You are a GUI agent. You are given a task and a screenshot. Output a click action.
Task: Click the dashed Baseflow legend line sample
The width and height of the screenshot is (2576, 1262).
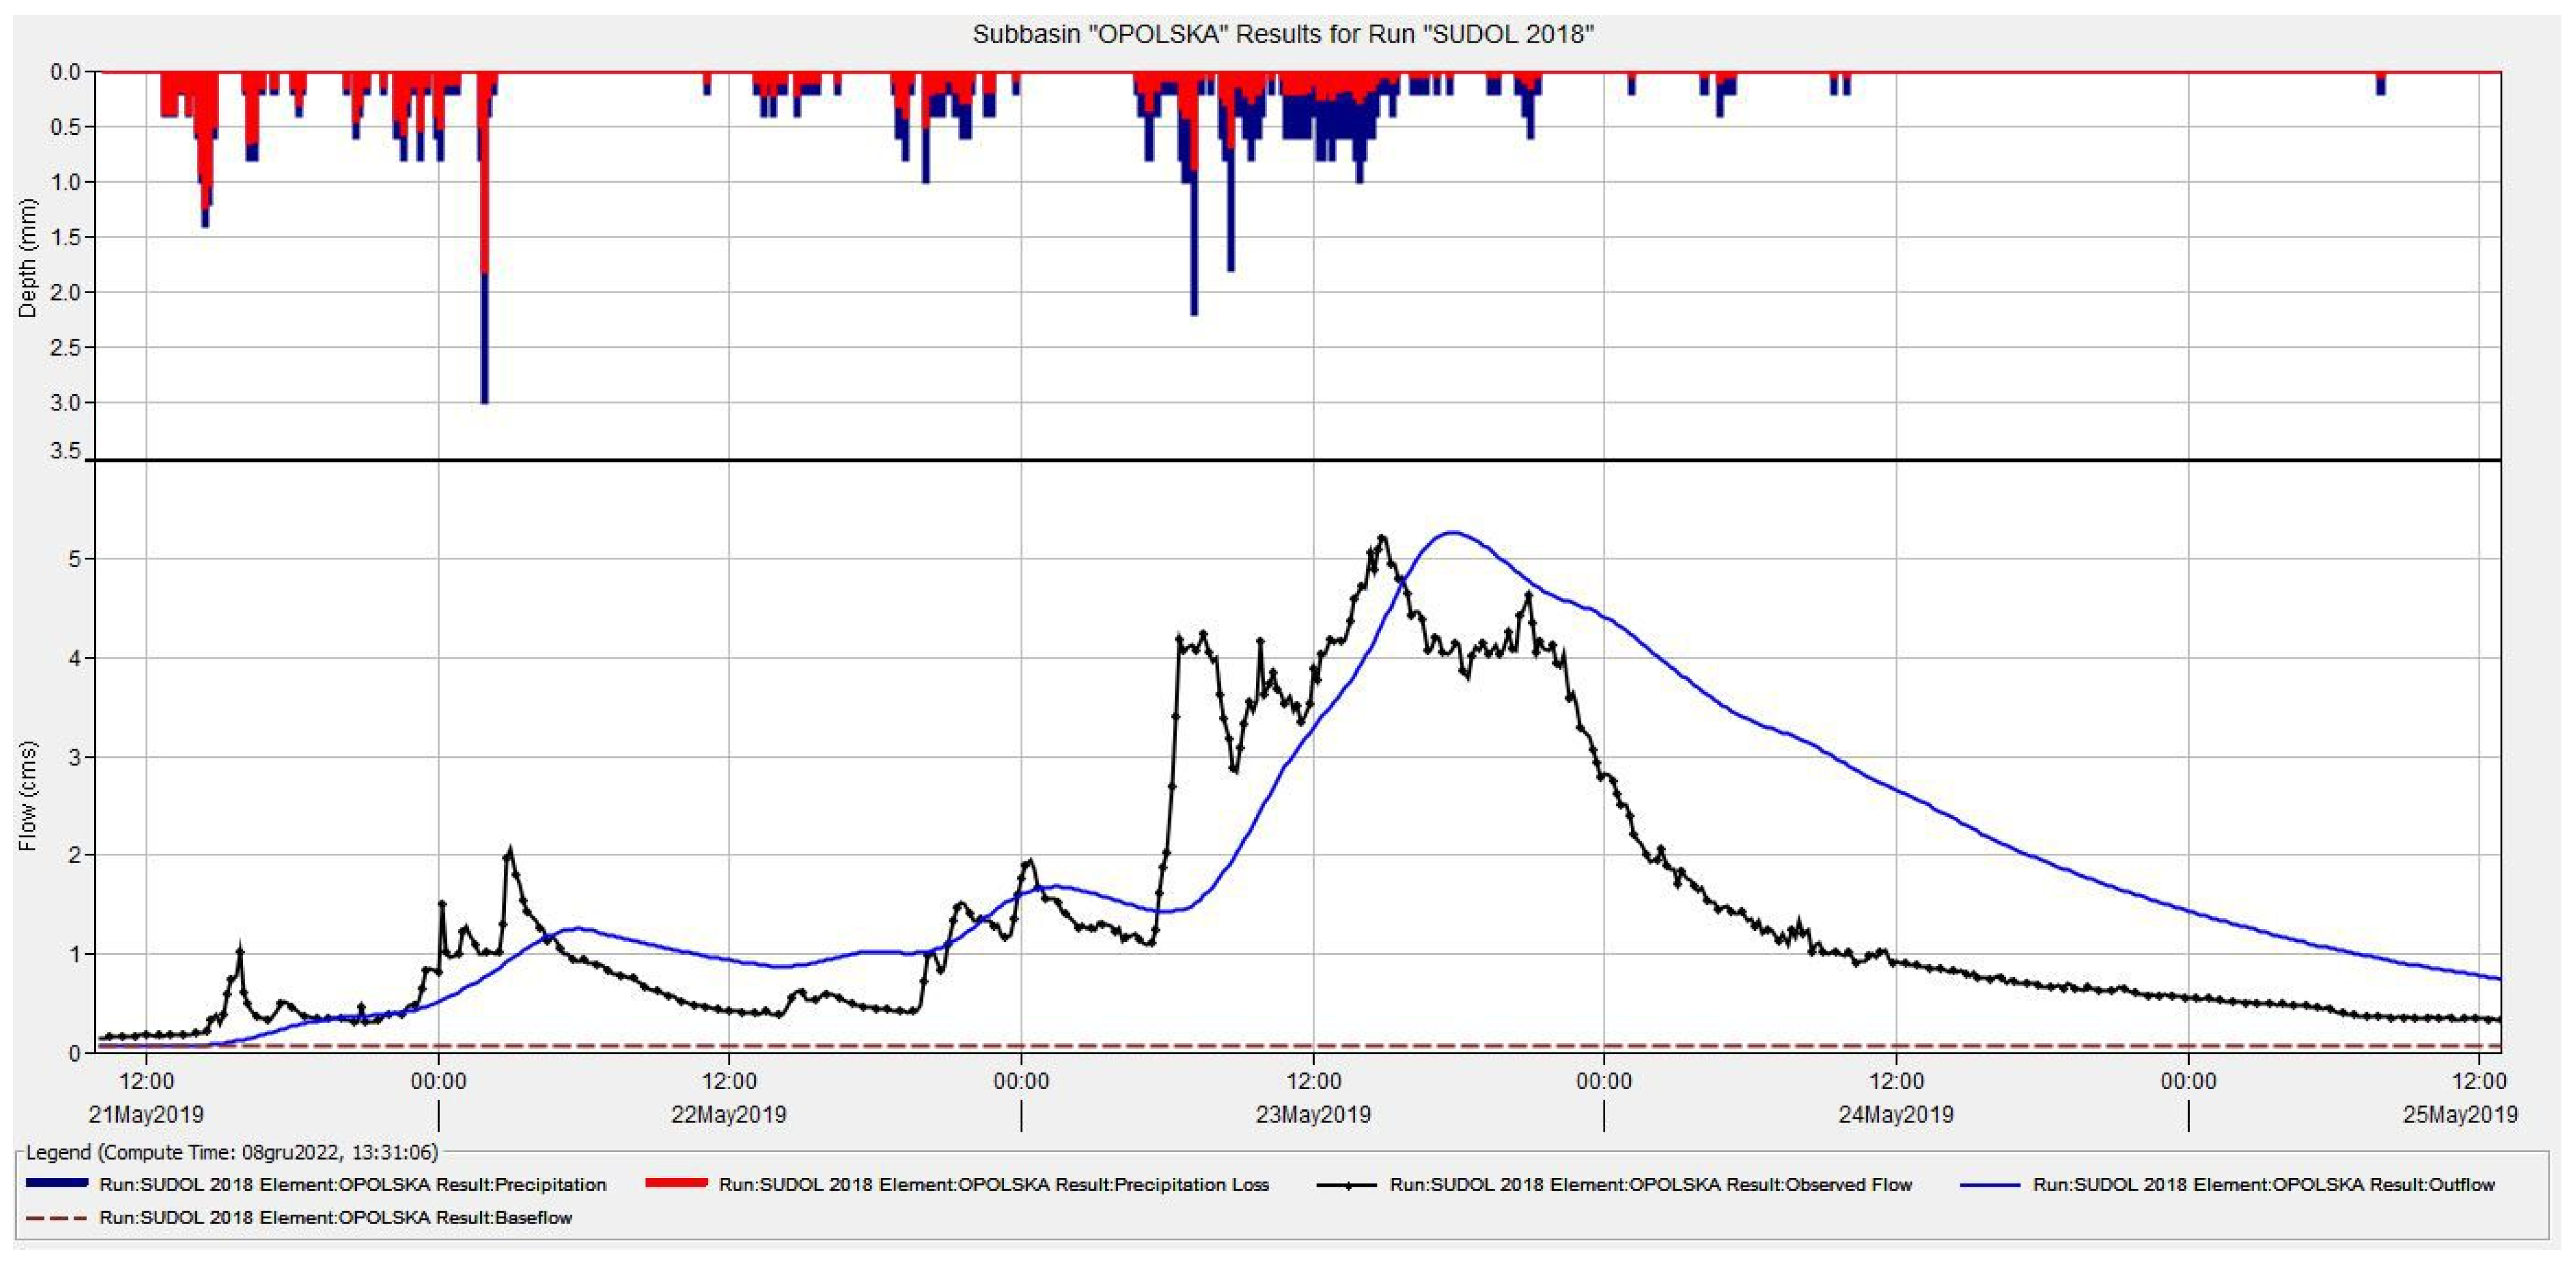click(57, 1218)
